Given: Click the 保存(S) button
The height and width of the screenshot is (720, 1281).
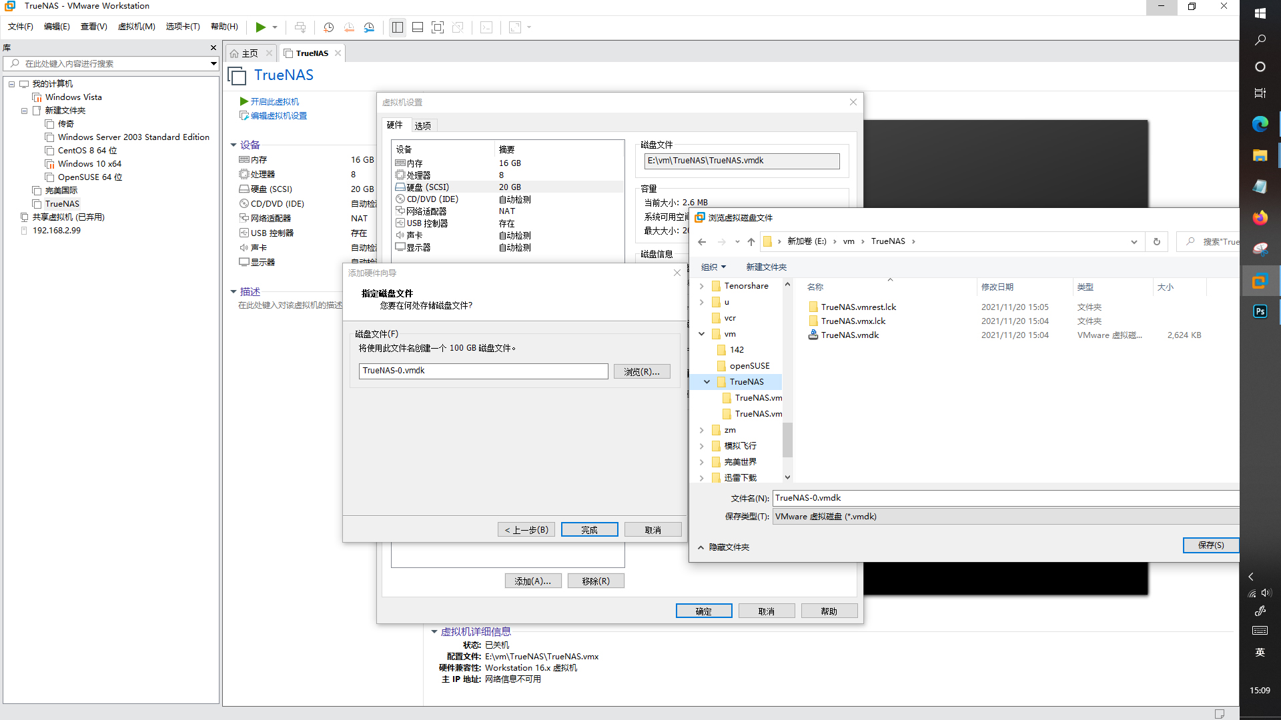Looking at the screenshot, I should (1210, 545).
